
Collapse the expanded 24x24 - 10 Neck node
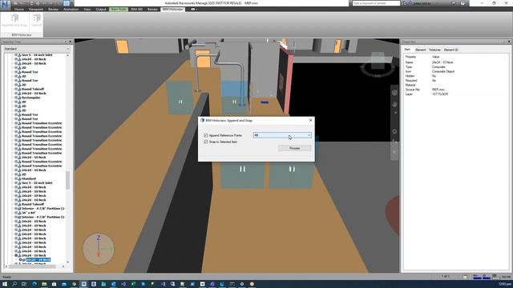(x=16, y=256)
